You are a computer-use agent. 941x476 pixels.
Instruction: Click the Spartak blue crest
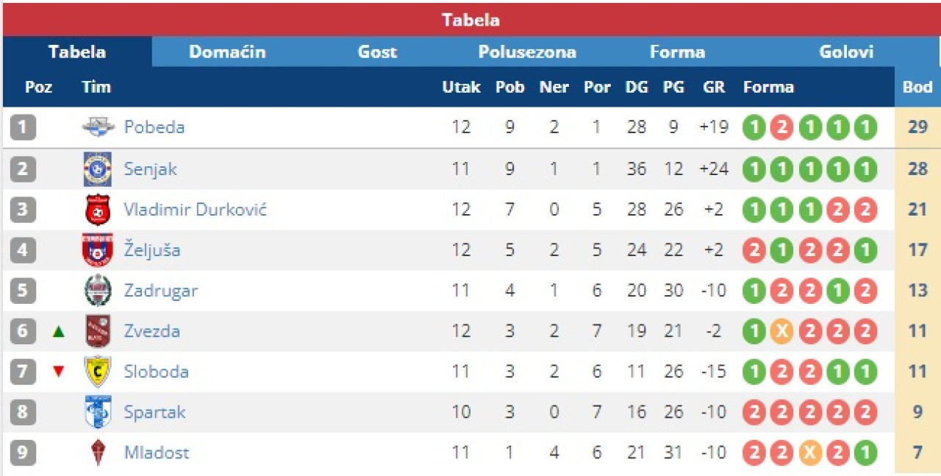click(98, 412)
